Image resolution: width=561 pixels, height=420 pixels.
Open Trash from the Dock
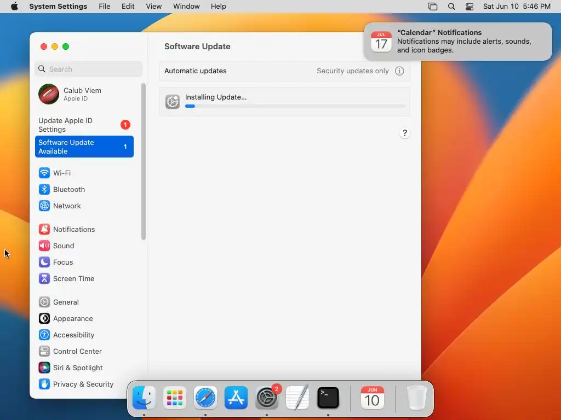416,398
